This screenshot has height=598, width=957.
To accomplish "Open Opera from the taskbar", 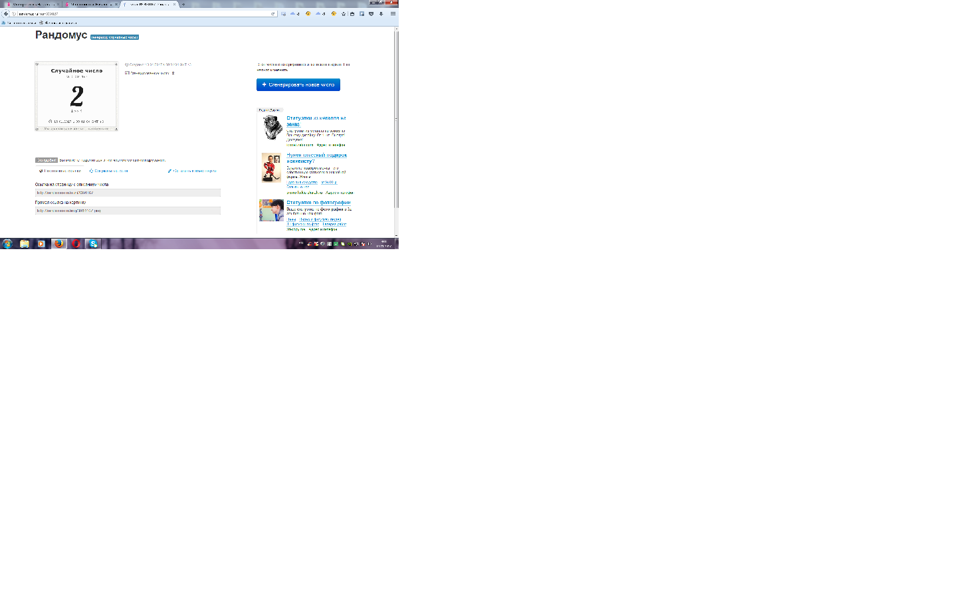I will pos(76,244).
